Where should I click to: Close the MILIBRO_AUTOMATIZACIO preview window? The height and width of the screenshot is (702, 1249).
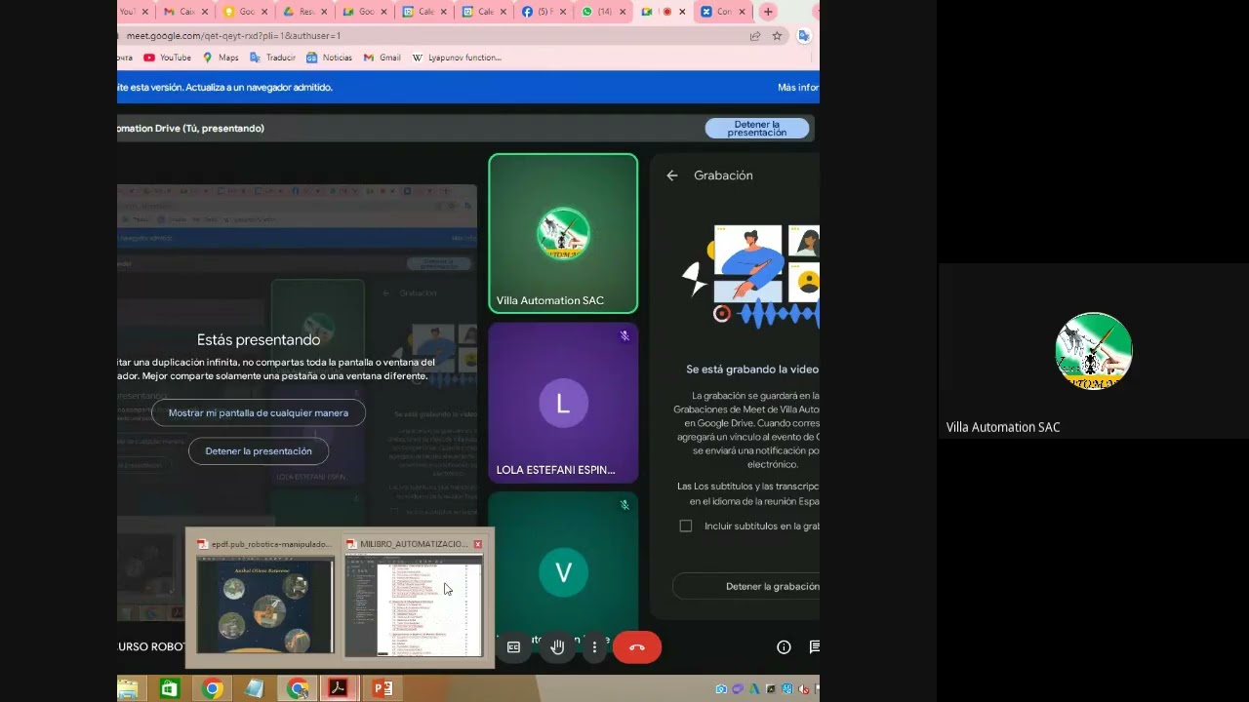click(x=477, y=544)
